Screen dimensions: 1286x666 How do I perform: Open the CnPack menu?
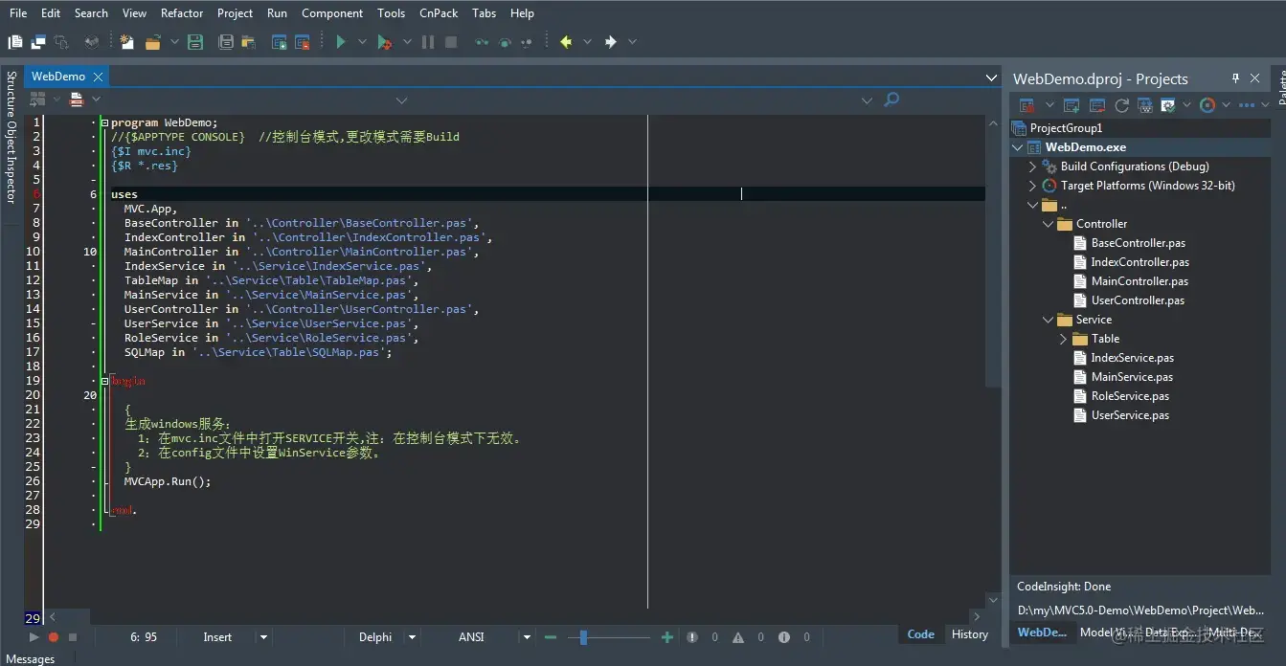click(x=439, y=13)
